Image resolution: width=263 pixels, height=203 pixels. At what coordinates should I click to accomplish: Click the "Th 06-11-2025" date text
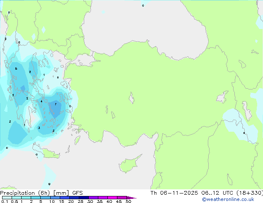174,193
